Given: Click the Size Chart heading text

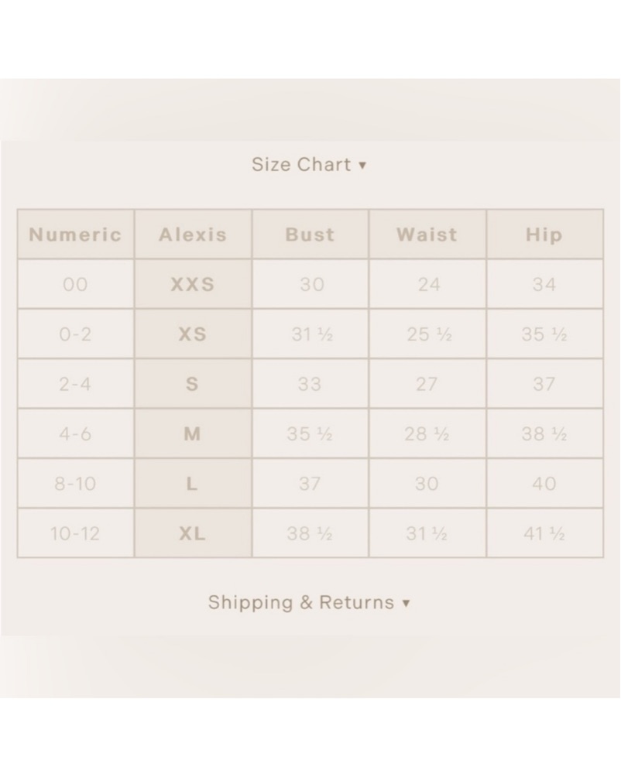Looking at the screenshot, I should coord(301,165).
